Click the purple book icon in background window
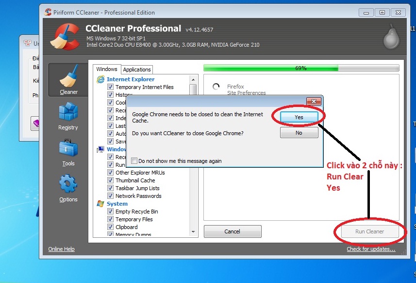416x283 pixels. 36,124
